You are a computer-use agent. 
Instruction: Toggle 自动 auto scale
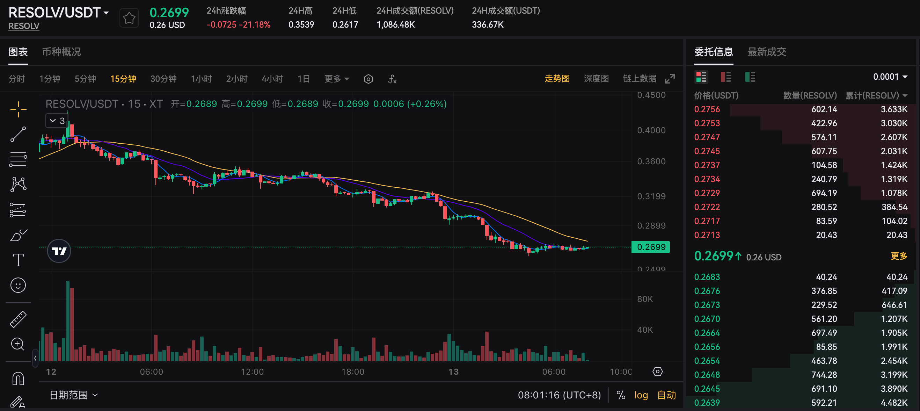666,395
